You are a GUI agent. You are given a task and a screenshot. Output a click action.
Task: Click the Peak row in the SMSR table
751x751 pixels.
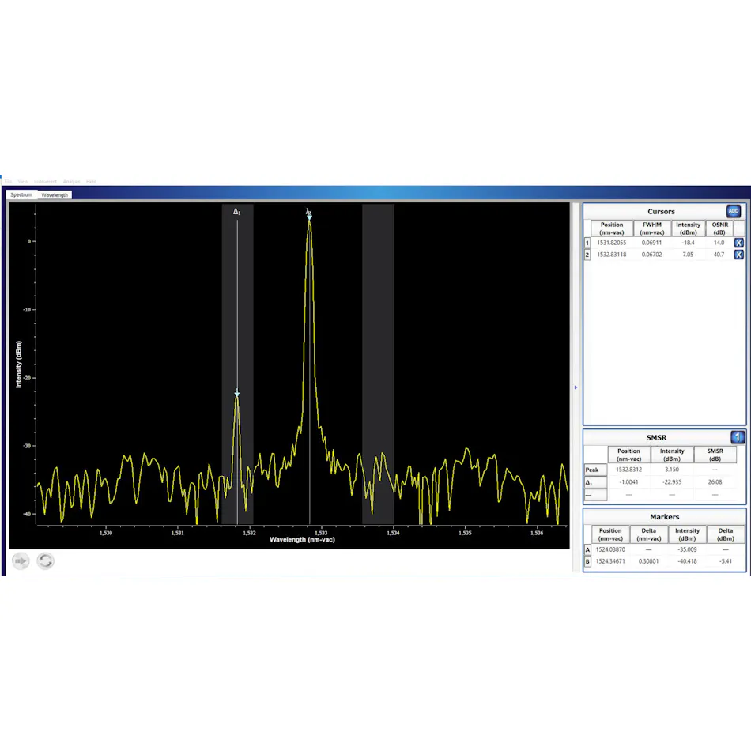(x=594, y=470)
